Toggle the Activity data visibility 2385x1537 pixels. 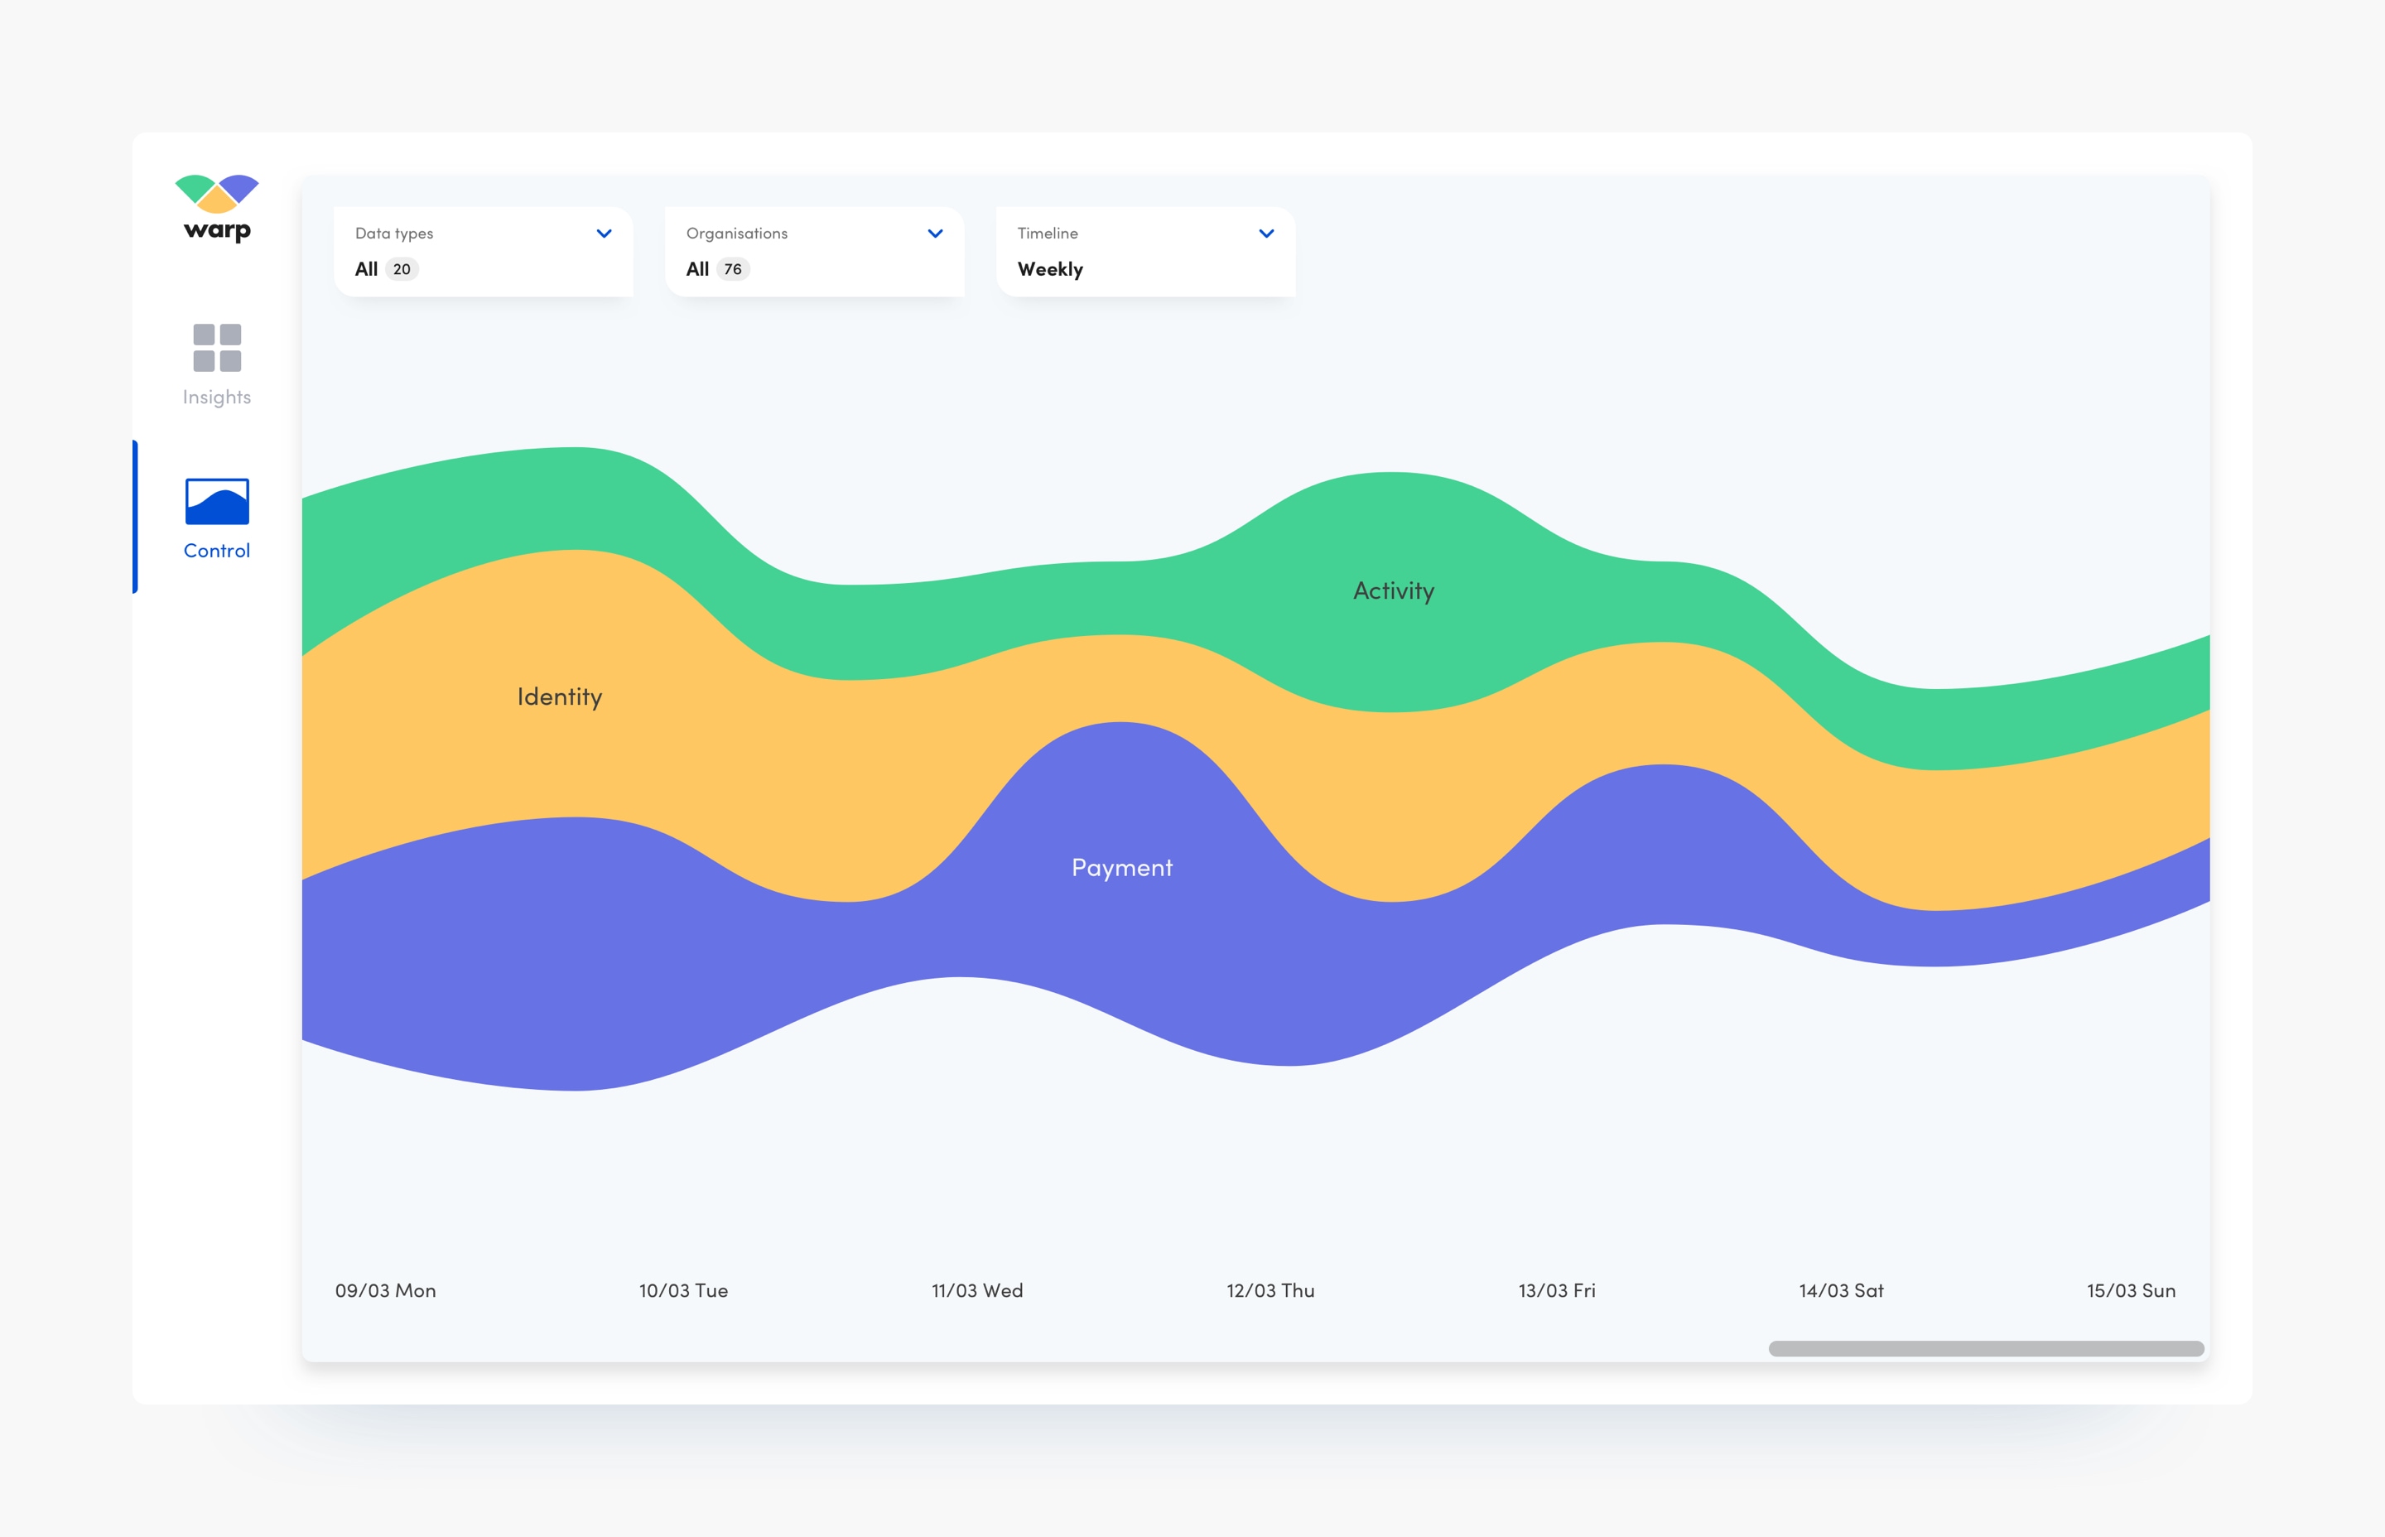click(x=1390, y=590)
